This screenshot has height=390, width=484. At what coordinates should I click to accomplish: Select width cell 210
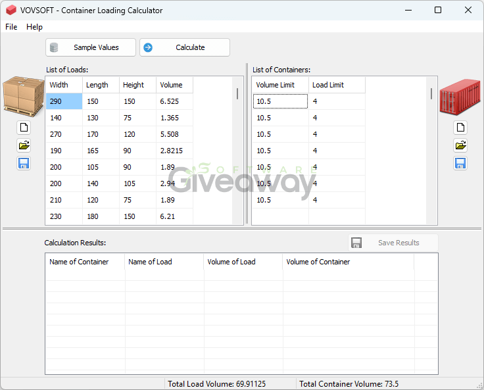64,200
